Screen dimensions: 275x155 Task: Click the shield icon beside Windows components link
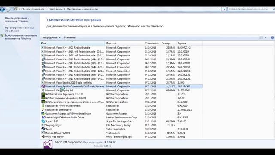pyautogui.click(x=2, y=35)
